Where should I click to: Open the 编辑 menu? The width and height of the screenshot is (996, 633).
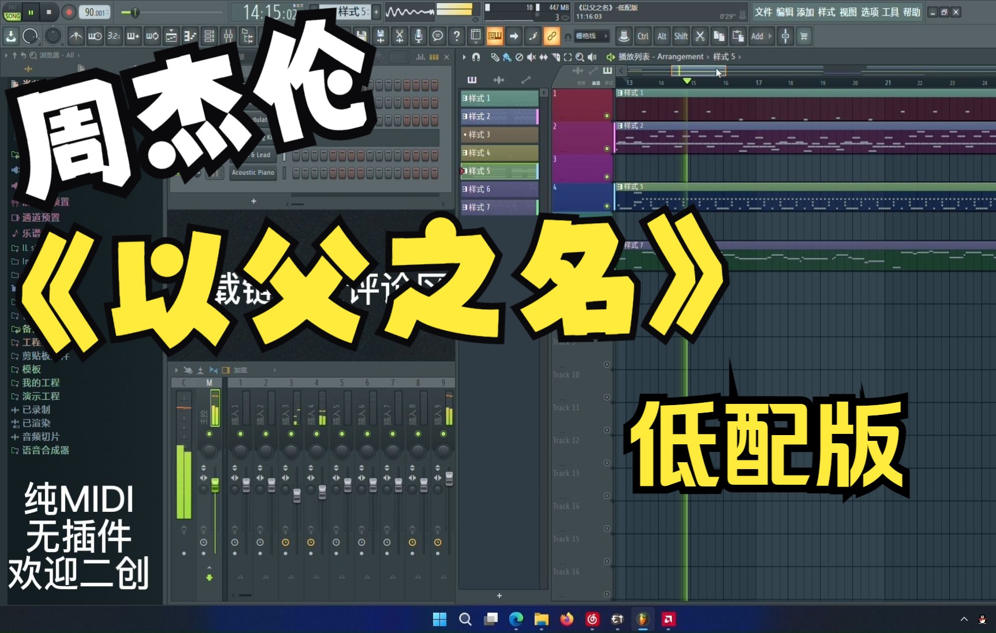(x=784, y=12)
